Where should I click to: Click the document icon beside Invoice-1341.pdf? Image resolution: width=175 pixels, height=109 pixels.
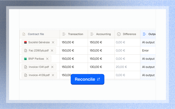coord(26,67)
